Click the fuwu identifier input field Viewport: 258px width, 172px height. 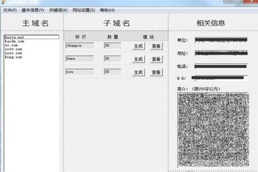(80, 58)
